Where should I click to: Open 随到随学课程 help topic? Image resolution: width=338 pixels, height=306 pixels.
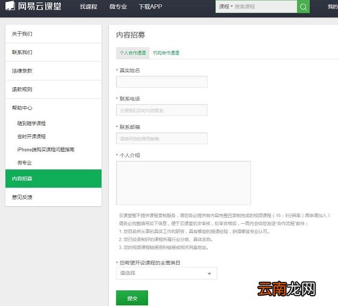31,123
